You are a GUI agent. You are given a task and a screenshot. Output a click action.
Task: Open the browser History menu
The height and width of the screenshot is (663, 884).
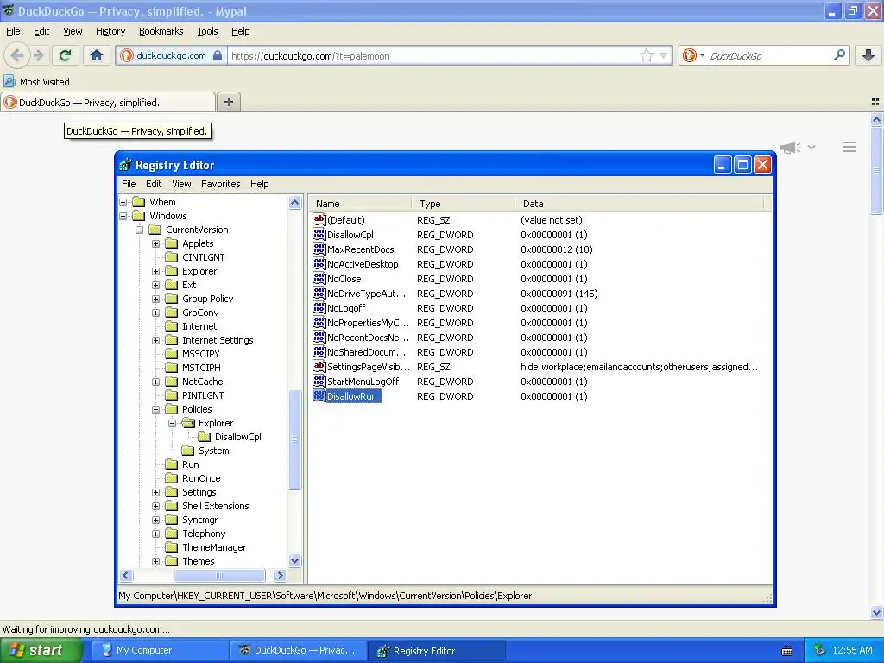tap(110, 31)
